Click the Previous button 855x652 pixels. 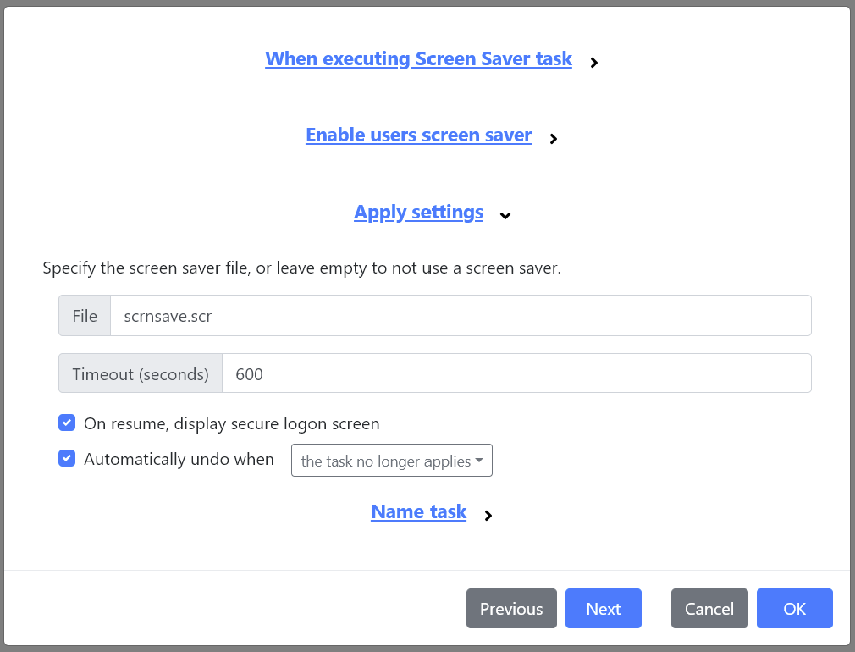(x=511, y=608)
